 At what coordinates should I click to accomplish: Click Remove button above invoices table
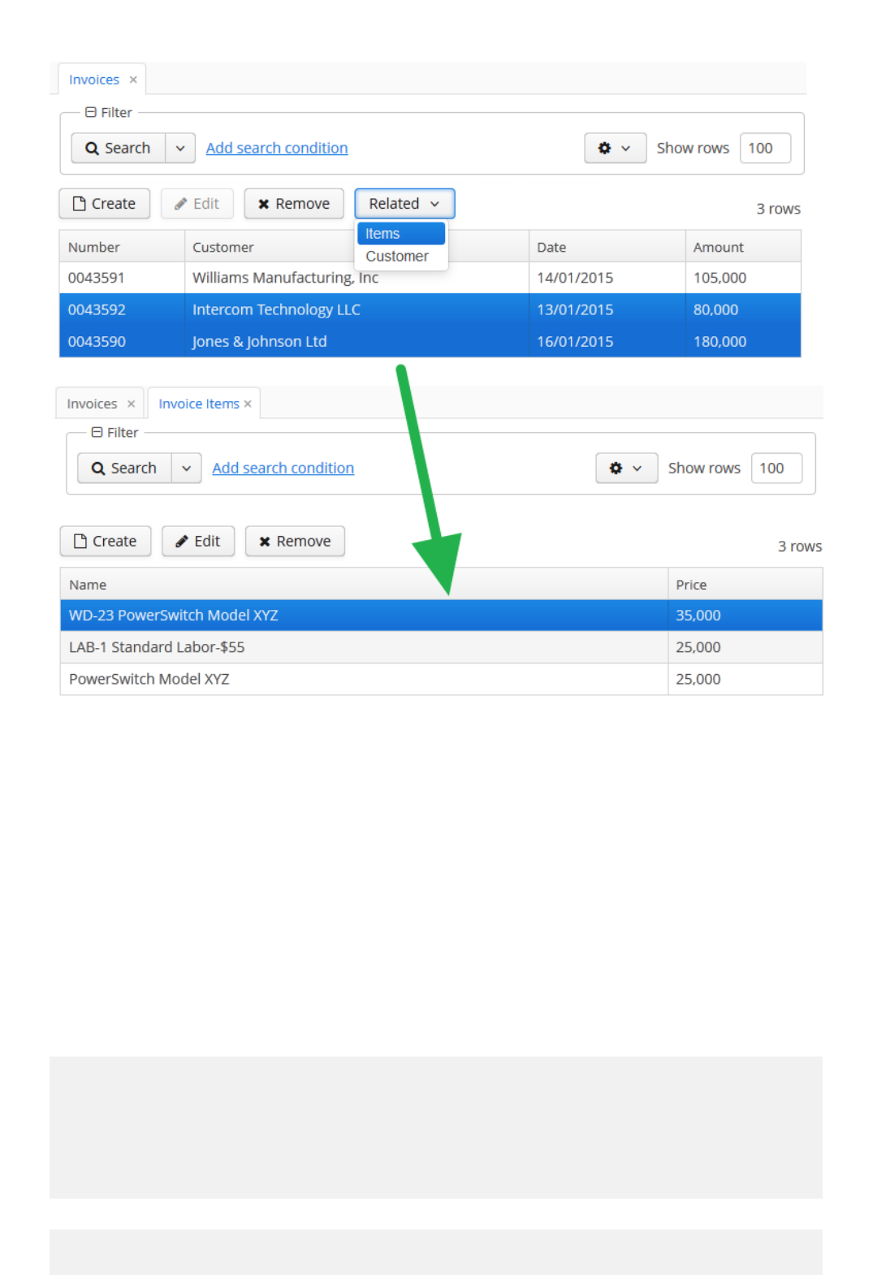point(294,204)
